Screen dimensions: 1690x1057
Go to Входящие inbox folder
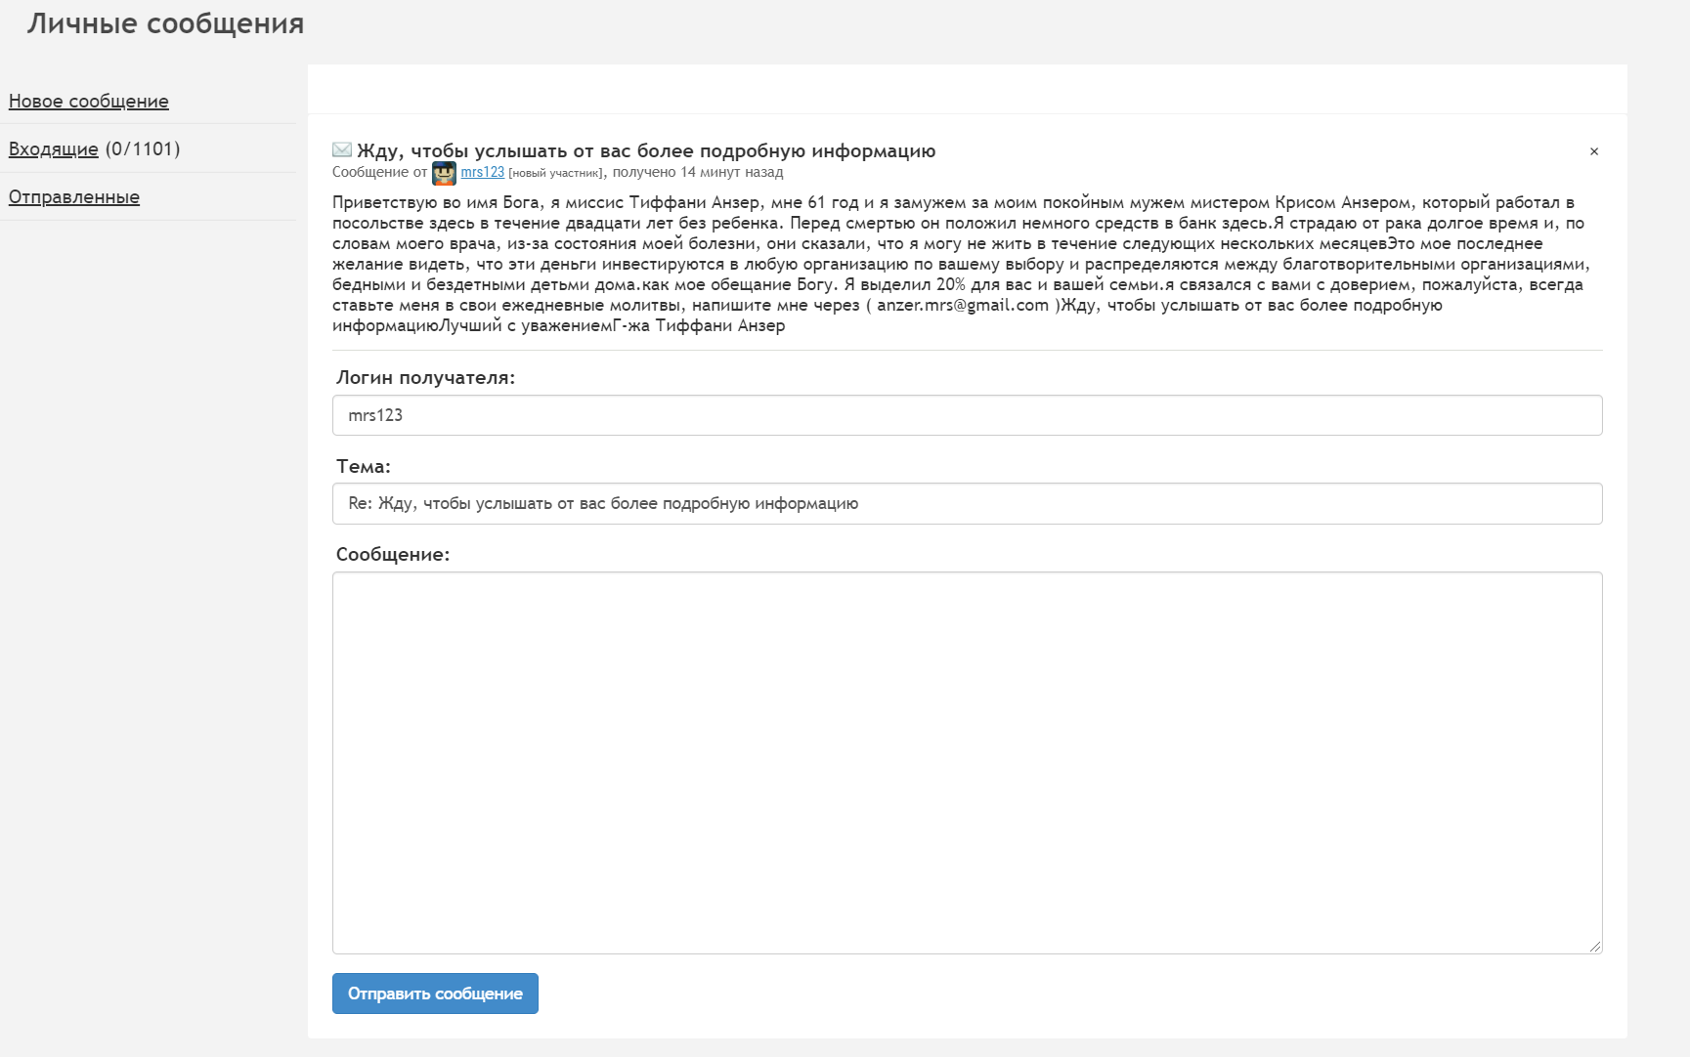[54, 149]
